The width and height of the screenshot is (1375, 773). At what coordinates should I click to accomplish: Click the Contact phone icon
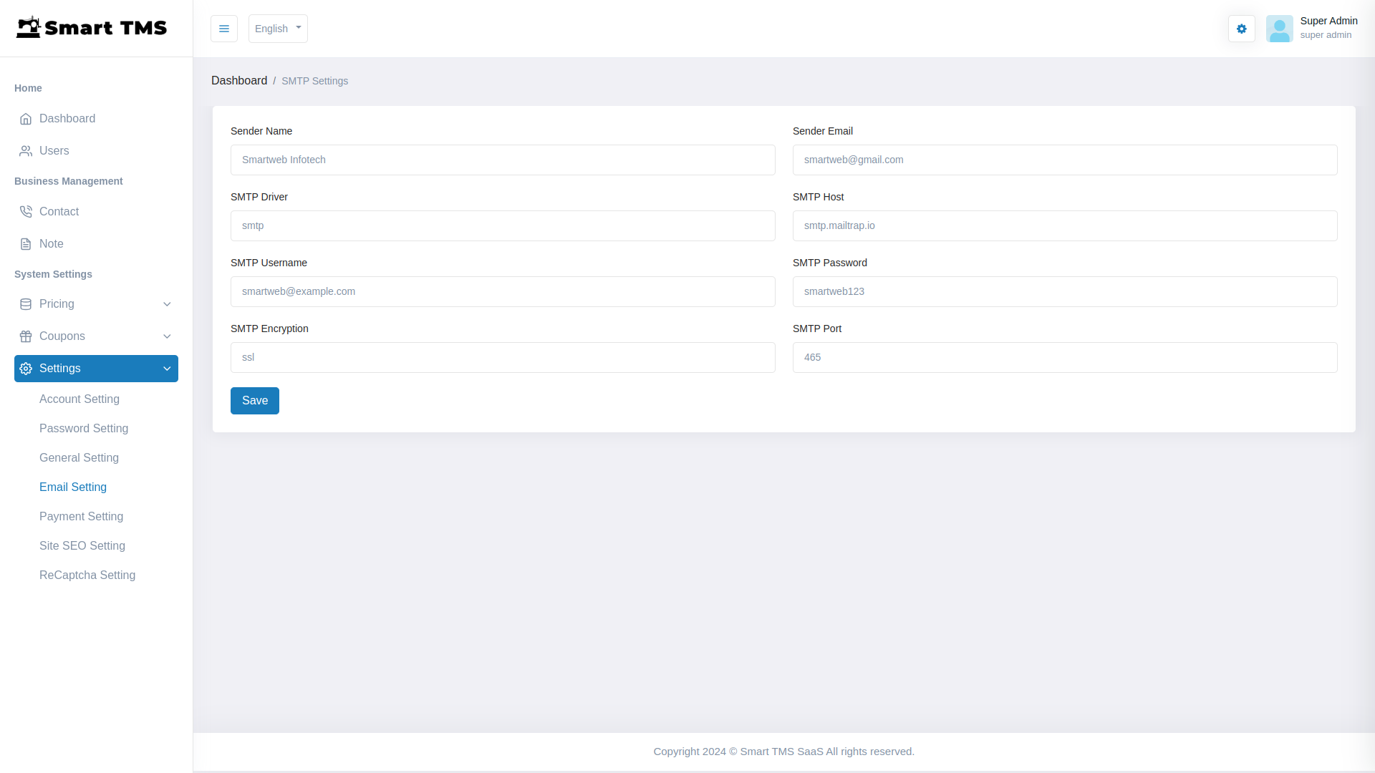26,211
